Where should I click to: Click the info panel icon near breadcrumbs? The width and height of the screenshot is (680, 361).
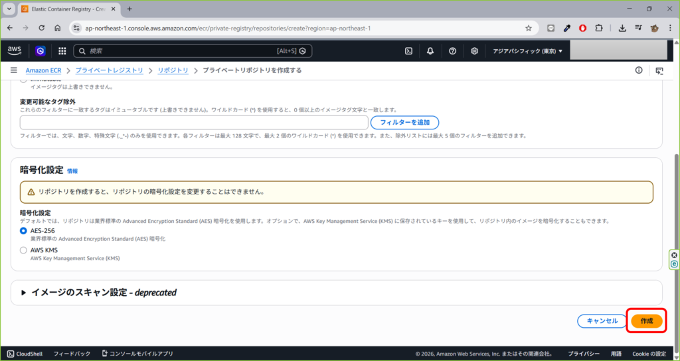coord(639,70)
